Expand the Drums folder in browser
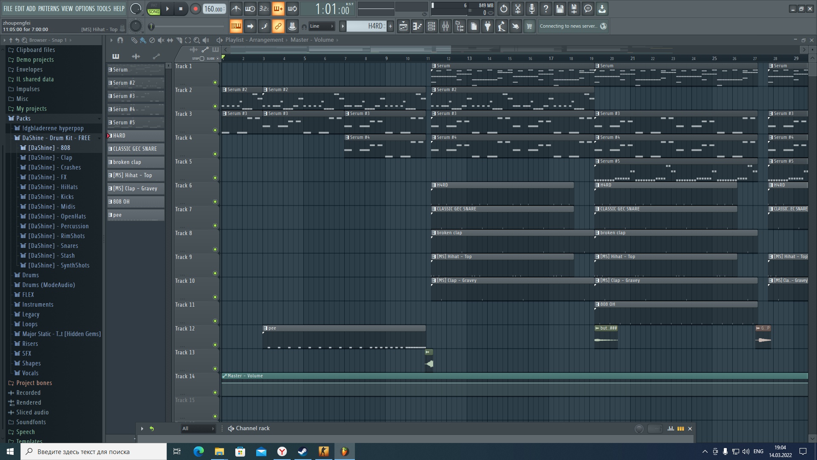817x460 pixels. point(30,275)
